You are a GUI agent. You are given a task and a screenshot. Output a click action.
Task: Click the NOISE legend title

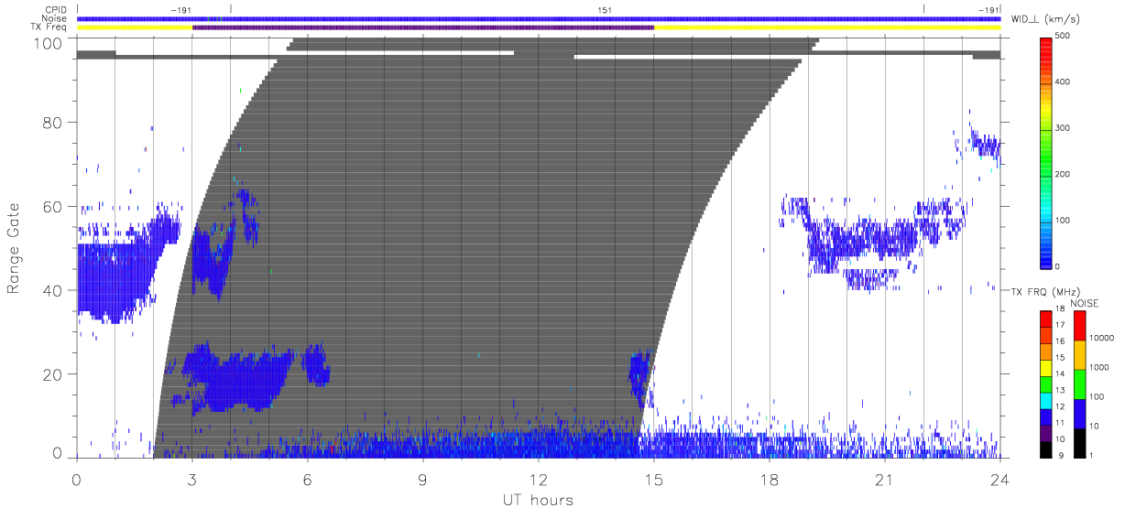[1084, 304]
